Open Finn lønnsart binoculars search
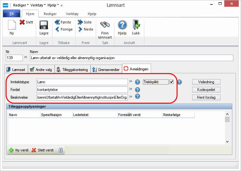The image size is (241, 171). tap(105, 25)
